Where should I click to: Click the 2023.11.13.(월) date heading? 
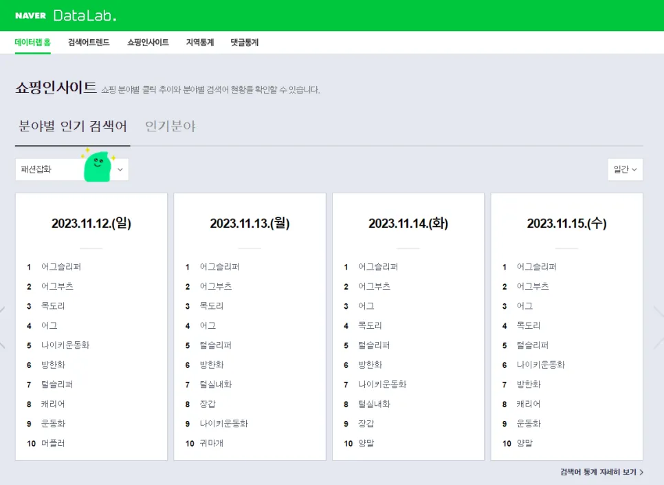pyautogui.click(x=250, y=223)
